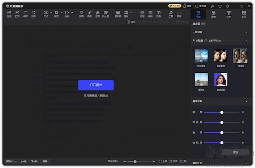Open the 抠图 cutout tool
255x168 pixels.
[98, 14]
